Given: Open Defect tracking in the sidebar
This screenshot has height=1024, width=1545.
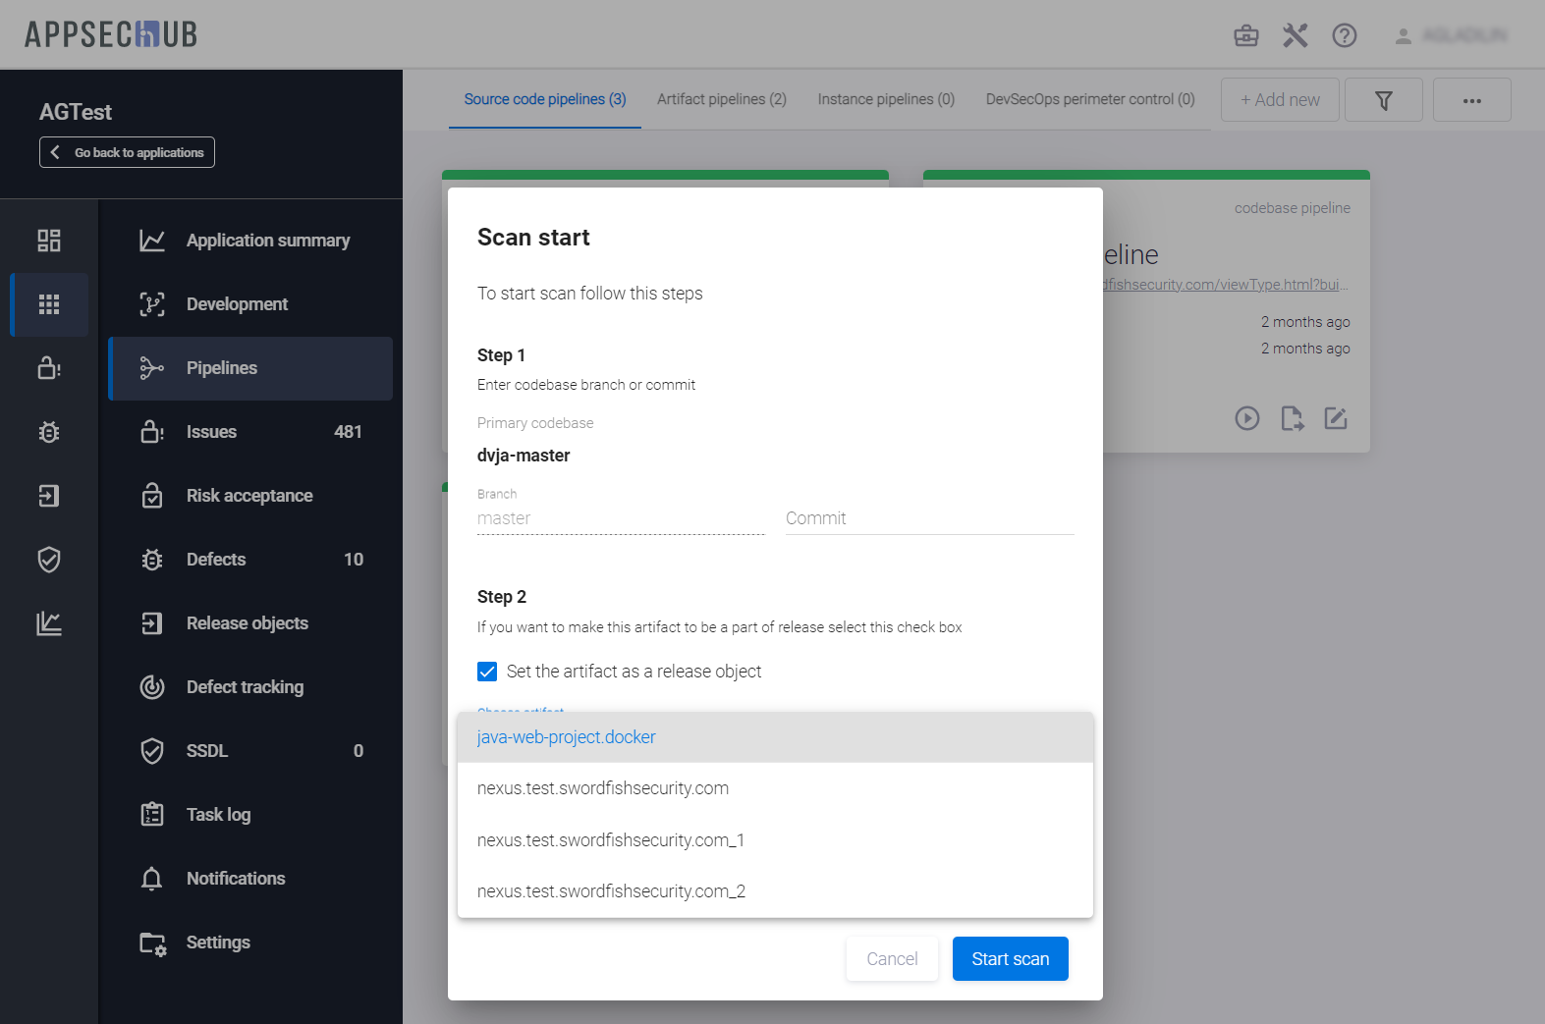Looking at the screenshot, I should coord(245,687).
